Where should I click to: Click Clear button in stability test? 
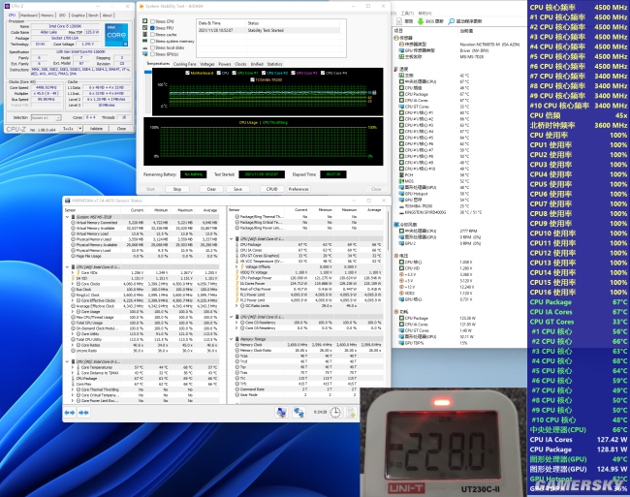211,189
